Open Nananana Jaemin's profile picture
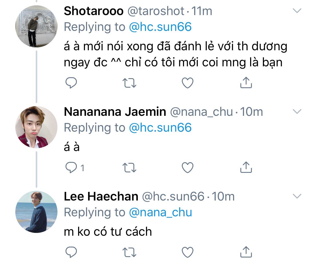 pyautogui.click(x=36, y=127)
